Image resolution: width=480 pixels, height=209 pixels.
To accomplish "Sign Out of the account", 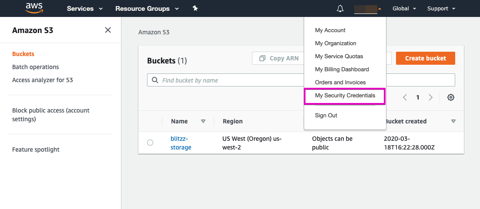I will pos(326,116).
